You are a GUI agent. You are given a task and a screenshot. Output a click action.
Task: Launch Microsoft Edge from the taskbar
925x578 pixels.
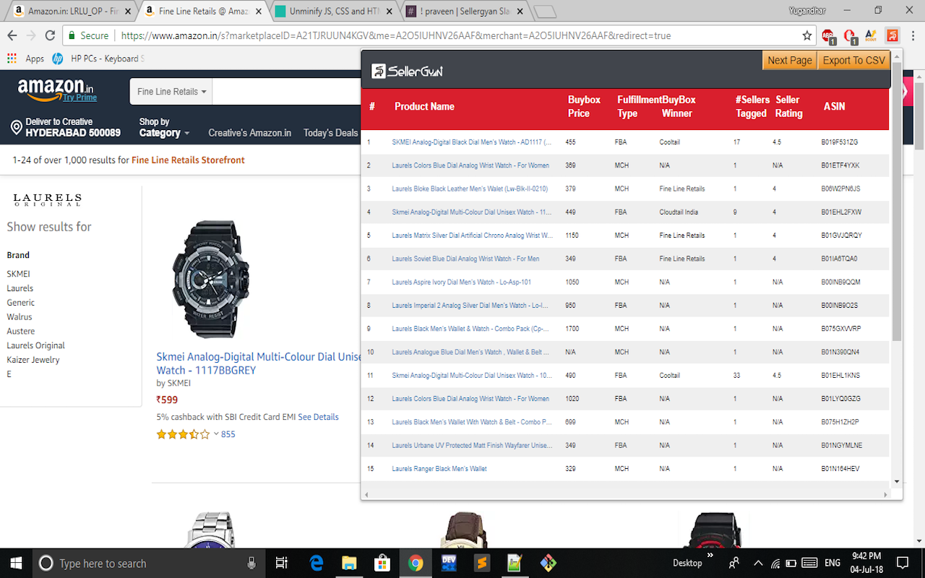click(316, 563)
